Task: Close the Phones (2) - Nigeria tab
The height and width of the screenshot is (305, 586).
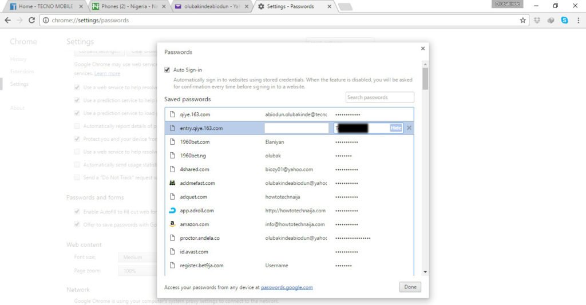Action: pyautogui.click(x=164, y=6)
